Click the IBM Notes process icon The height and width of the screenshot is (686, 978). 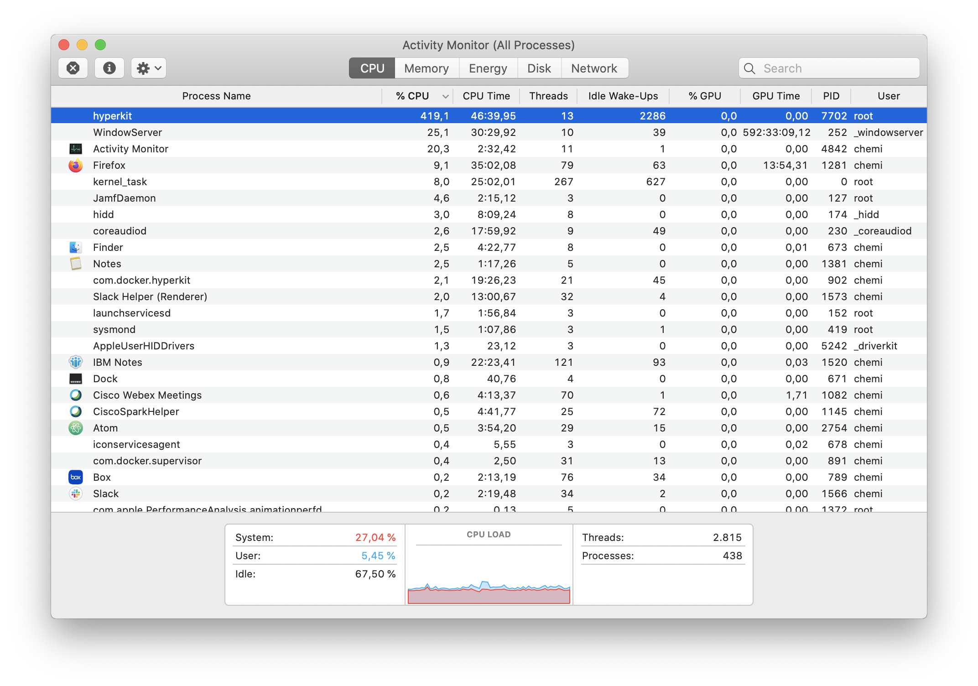[x=76, y=362]
